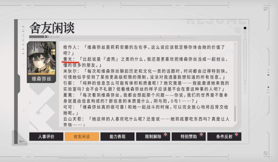Click the speaker name 可可
This screenshot has width=278, height=162.
click(x=68, y=107)
